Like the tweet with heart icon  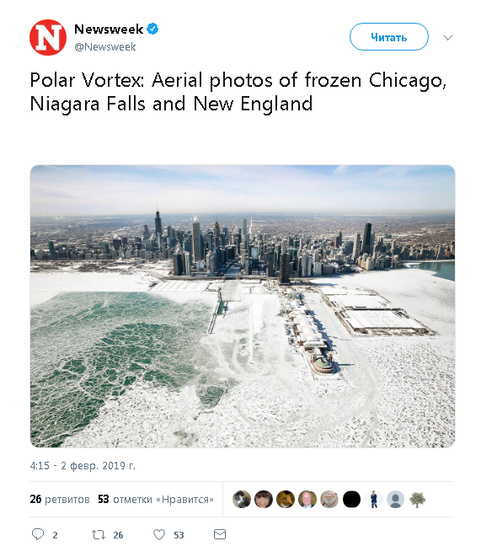tap(159, 534)
